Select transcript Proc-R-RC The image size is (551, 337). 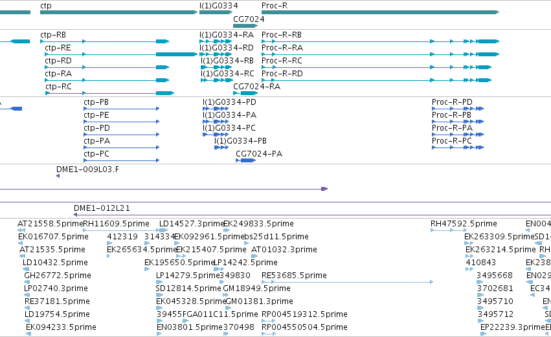coord(376,67)
